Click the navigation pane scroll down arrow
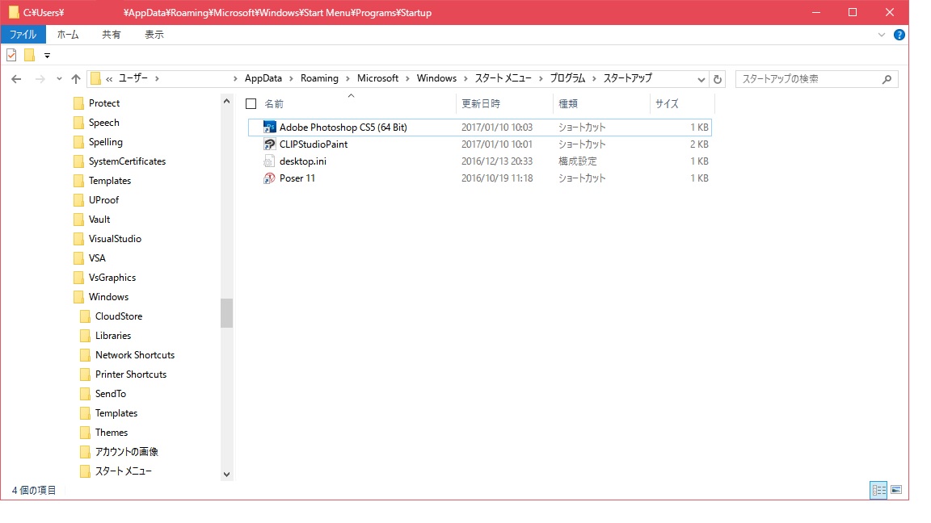The width and height of the screenshot is (931, 523). click(226, 475)
